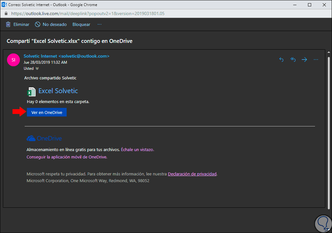332x233 pixels.
Task: Open the Declaración de privacidad link
Action: click(192, 174)
